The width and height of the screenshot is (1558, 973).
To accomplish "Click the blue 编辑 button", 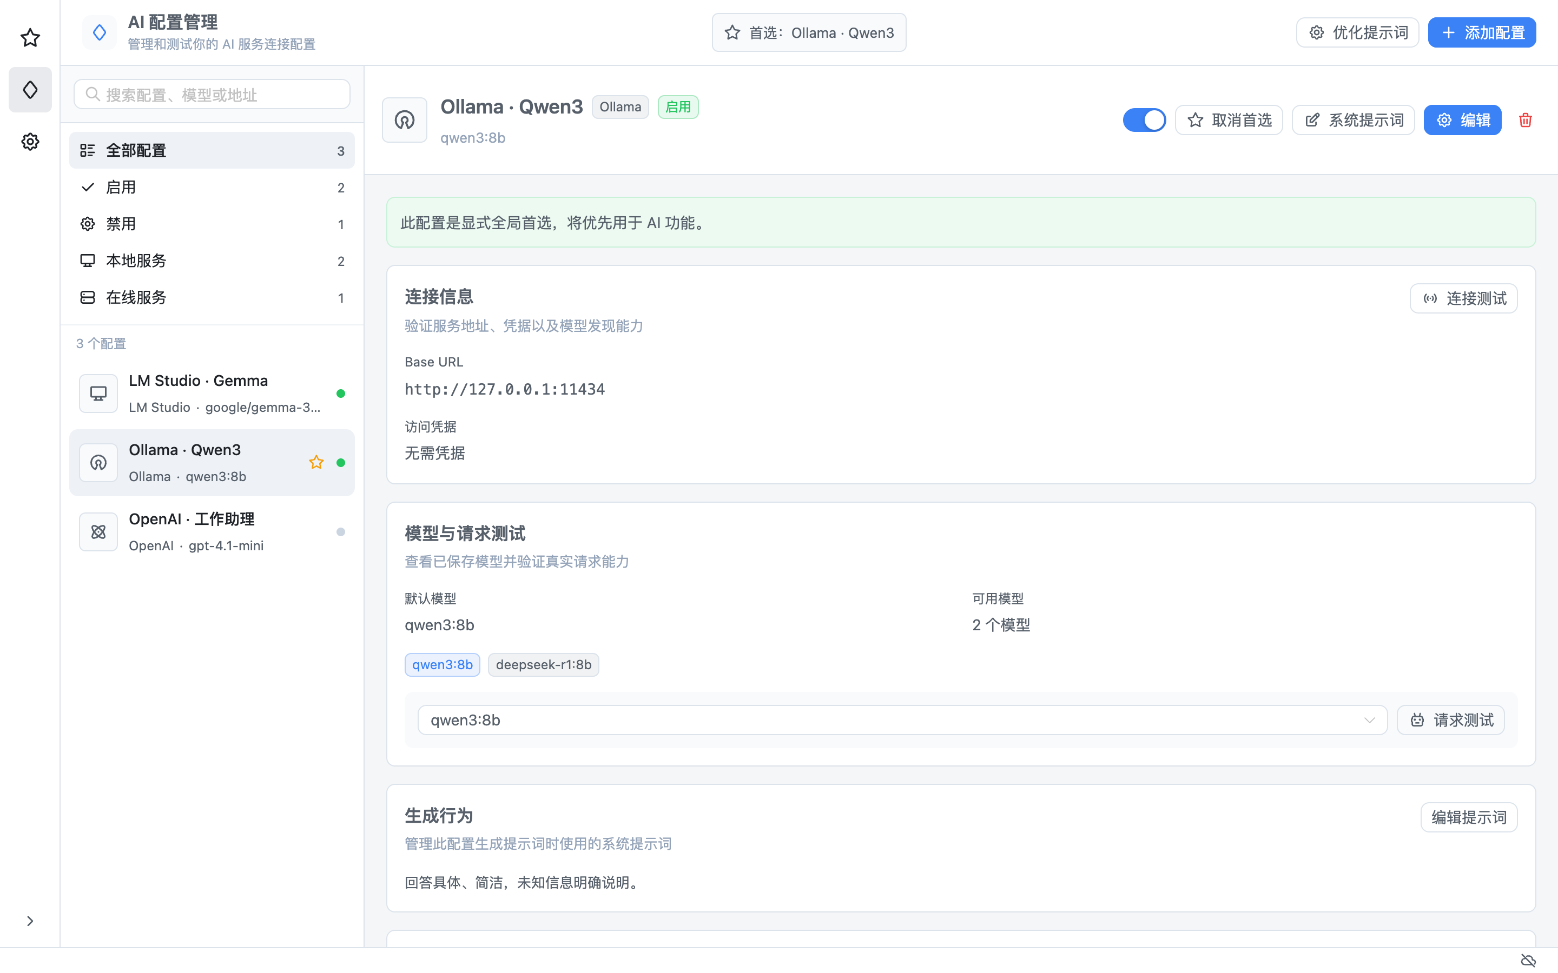I will click(x=1462, y=119).
